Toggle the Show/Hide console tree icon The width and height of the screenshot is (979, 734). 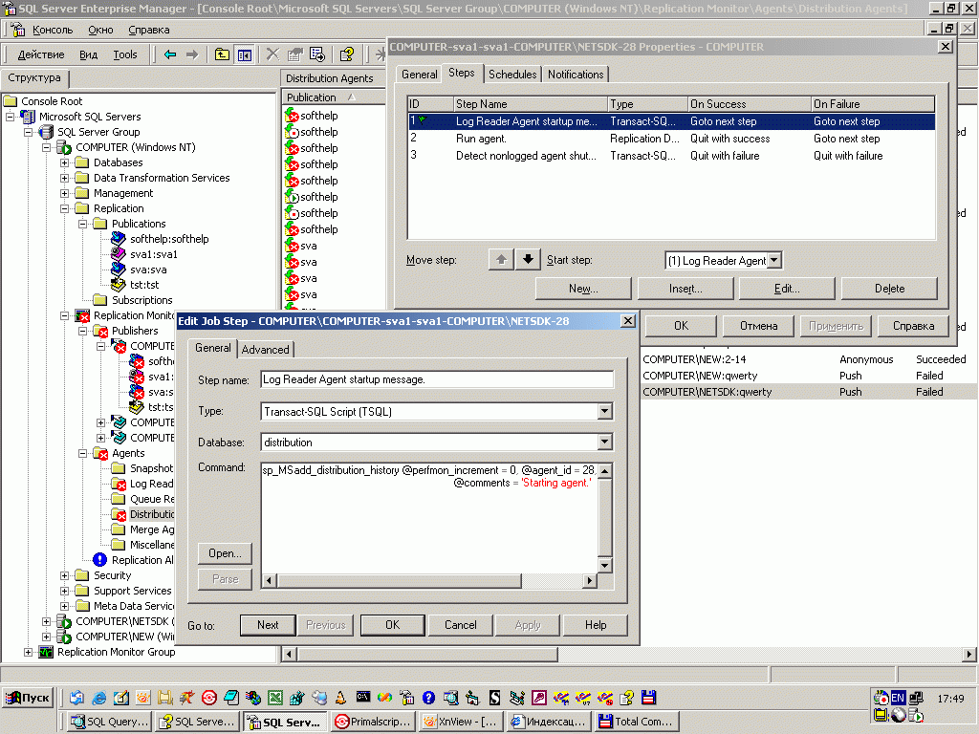(244, 54)
